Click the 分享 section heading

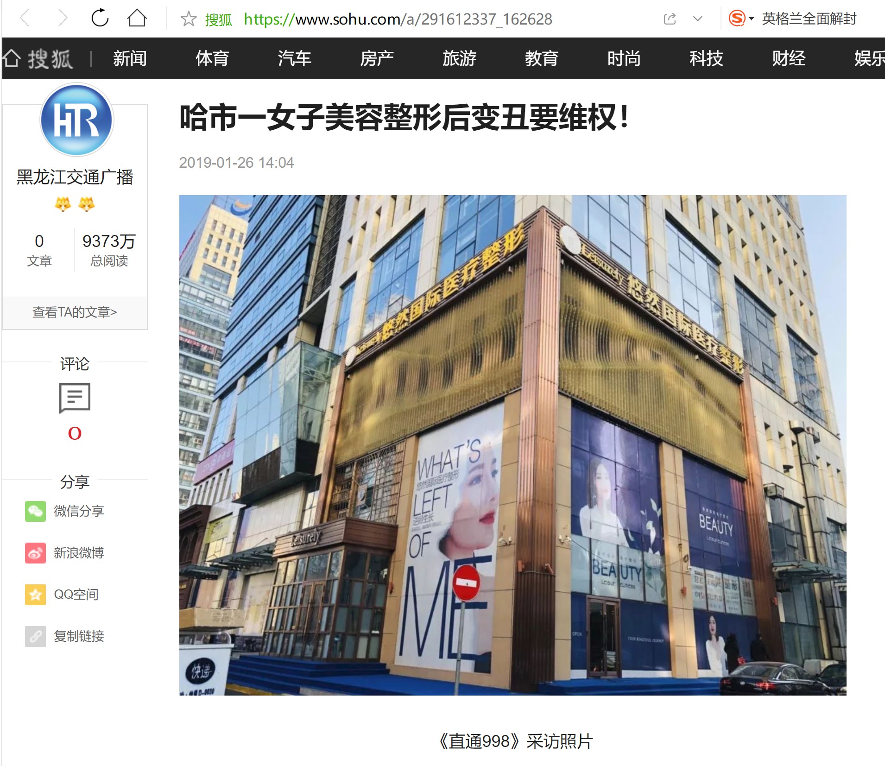[x=75, y=482]
